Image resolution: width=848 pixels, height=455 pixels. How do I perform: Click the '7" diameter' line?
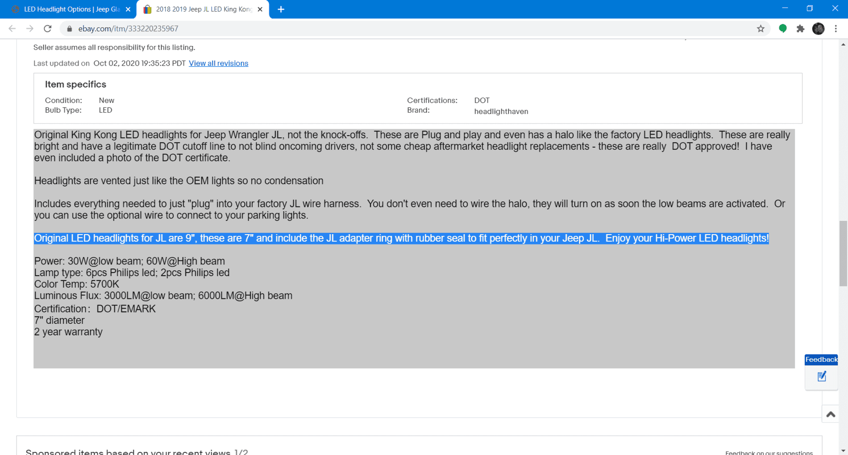tap(59, 320)
